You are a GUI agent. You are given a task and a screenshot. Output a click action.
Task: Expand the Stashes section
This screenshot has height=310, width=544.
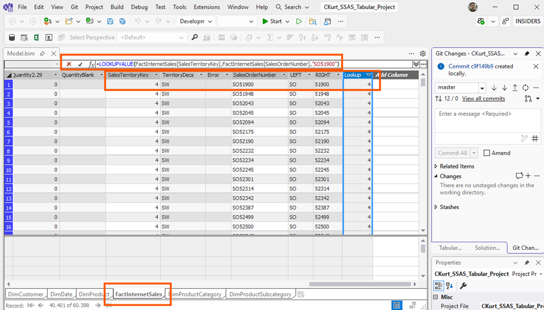pos(436,207)
